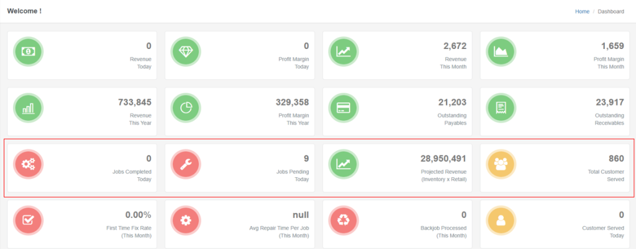The image size is (636, 249).
Task: Click the Jobs Completed Today gears icon
Action: pos(29,164)
